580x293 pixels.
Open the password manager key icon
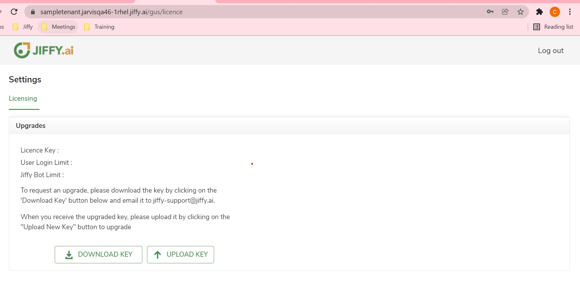click(490, 12)
